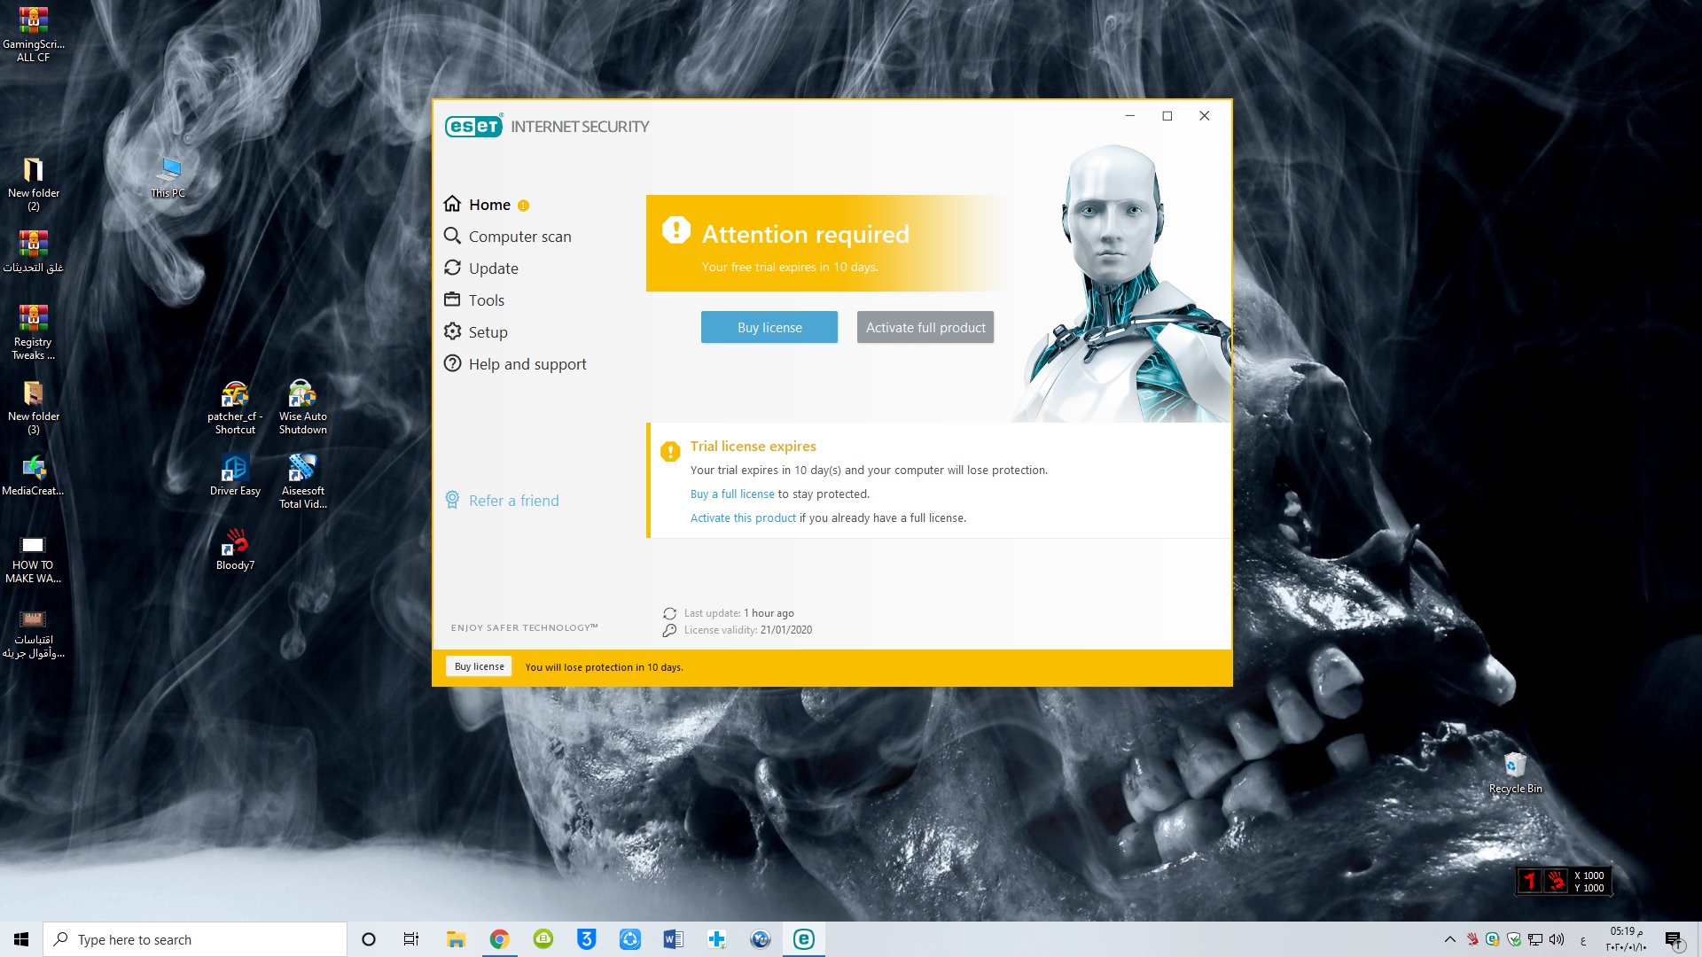Click Activate full product button
Screen dimensions: 1702x957
925,327
